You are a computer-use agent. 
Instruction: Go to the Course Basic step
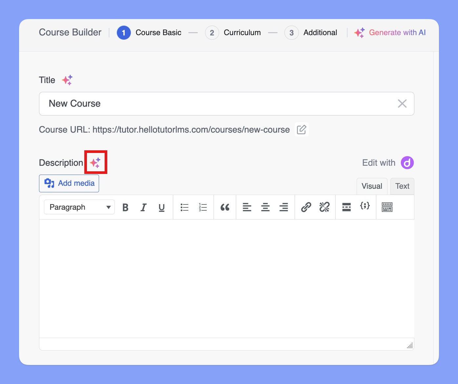(149, 32)
